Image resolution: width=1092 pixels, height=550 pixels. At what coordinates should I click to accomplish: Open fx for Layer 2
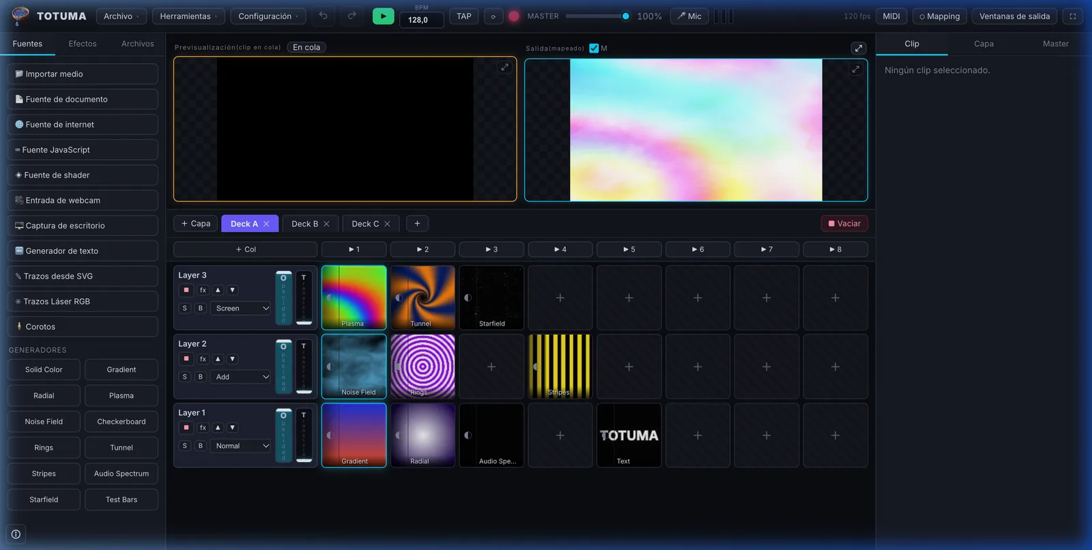click(203, 359)
